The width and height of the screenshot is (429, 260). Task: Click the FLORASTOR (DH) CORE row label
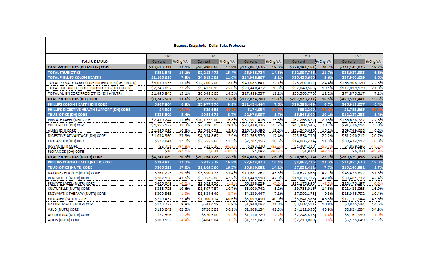click(67, 141)
